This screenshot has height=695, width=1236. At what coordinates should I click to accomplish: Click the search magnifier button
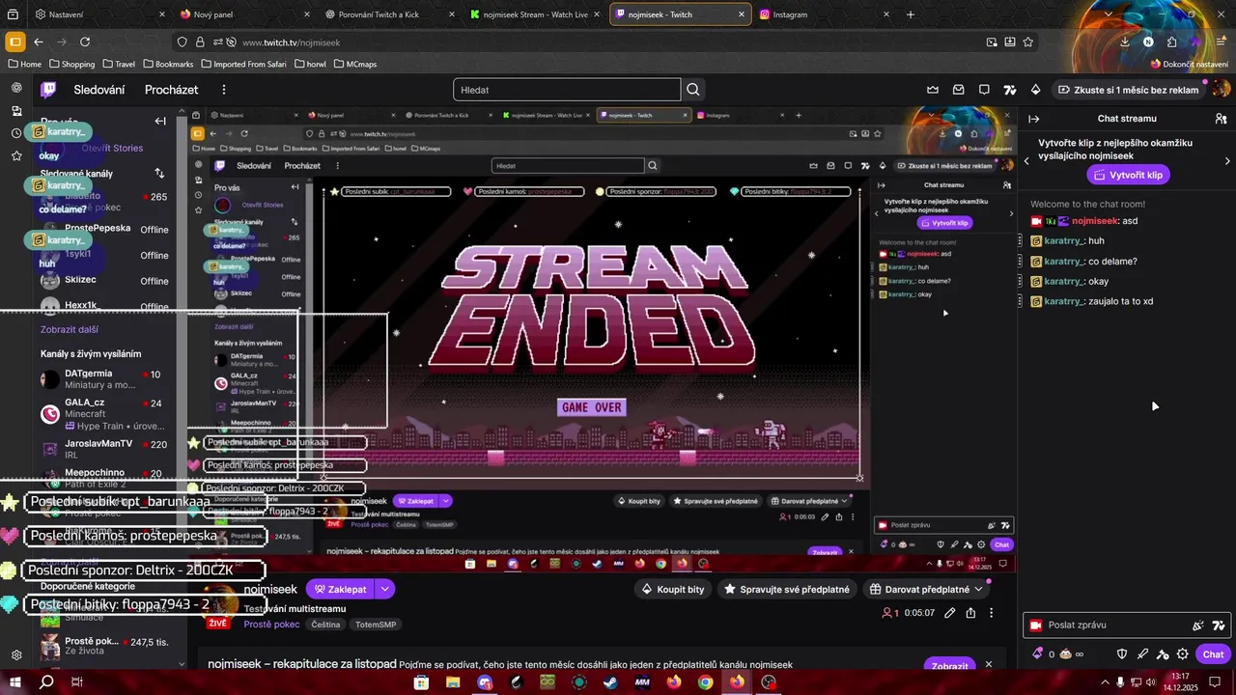click(x=693, y=90)
